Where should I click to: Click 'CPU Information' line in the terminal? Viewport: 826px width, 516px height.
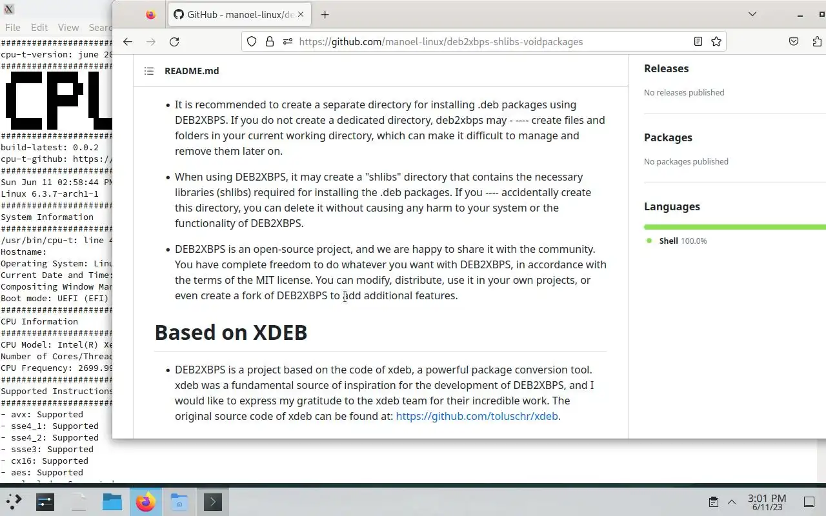39,322
